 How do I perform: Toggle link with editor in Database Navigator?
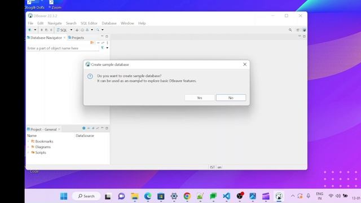(103, 43)
